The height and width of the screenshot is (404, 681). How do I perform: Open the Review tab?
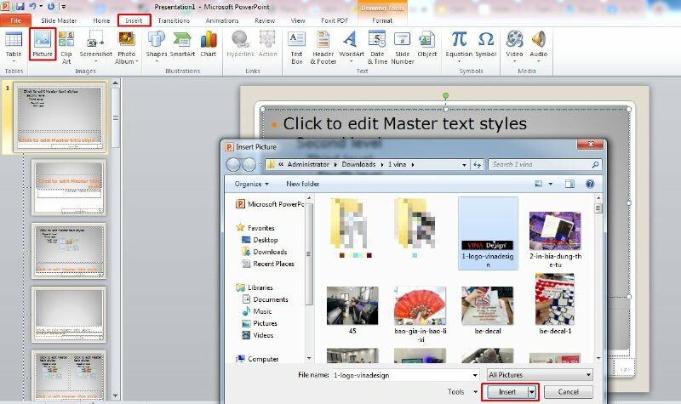pos(265,20)
